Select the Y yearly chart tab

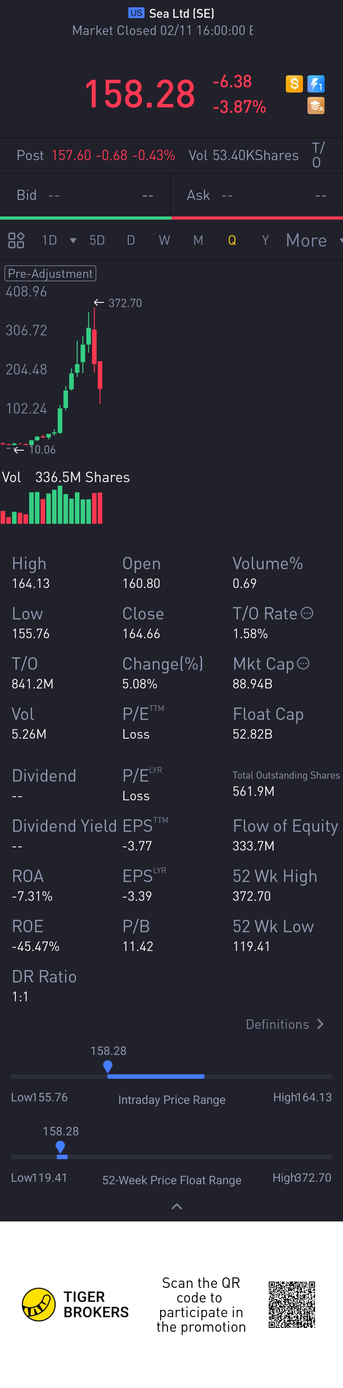pos(265,240)
